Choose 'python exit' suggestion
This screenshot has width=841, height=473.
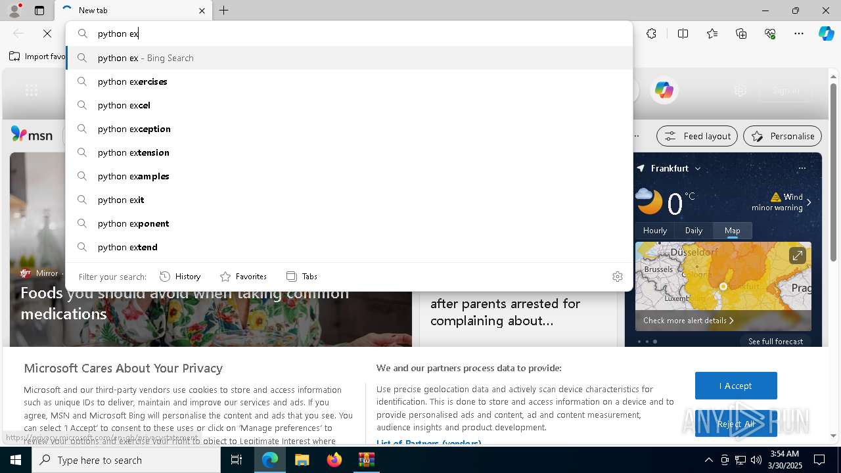[349, 200]
